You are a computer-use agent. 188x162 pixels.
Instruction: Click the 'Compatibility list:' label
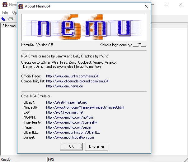click(33, 81)
